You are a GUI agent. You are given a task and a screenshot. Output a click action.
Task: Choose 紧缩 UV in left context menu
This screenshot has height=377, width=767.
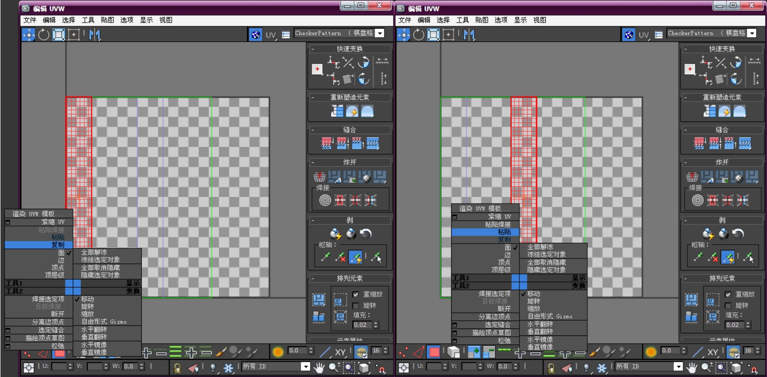[x=39, y=222]
